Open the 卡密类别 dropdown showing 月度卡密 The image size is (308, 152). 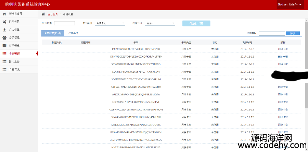(x=110, y=23)
